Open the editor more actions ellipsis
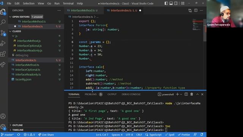Viewport: 243px width, 137px height. coord(201,10)
